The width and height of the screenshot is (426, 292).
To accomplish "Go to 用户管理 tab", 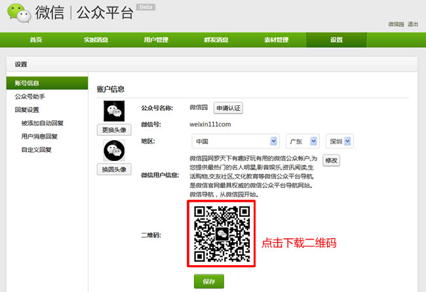I will tap(156, 40).
